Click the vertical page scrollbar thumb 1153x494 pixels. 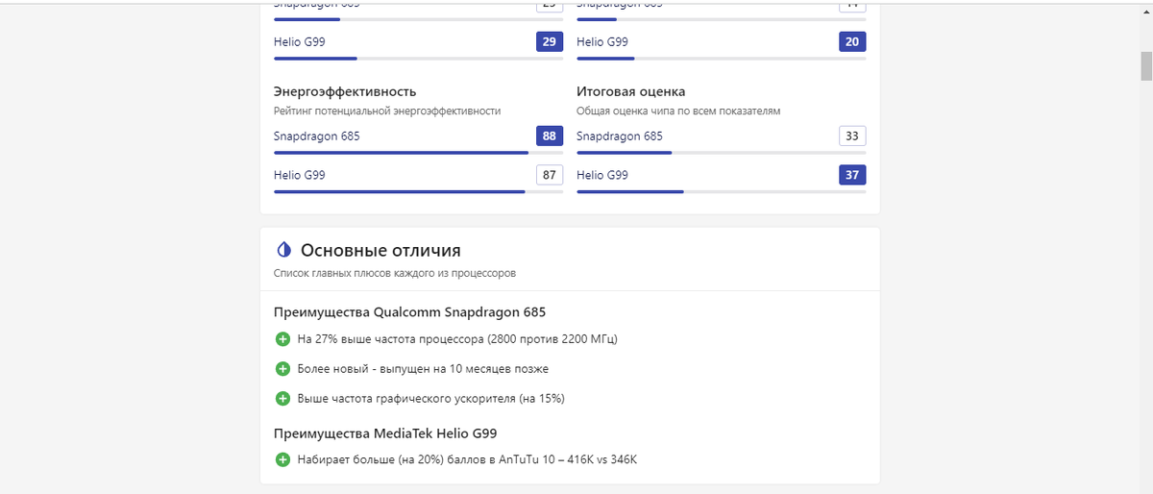click(1145, 67)
